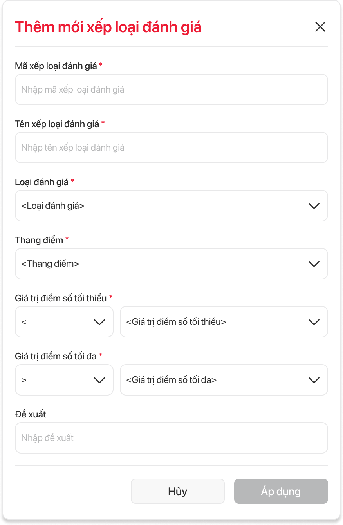Click the dialog title Thêm mới xếp loại đánh giá

(108, 27)
